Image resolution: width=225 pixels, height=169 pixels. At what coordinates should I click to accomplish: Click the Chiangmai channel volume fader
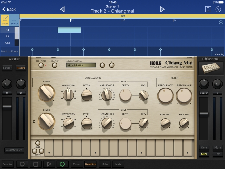204,114
